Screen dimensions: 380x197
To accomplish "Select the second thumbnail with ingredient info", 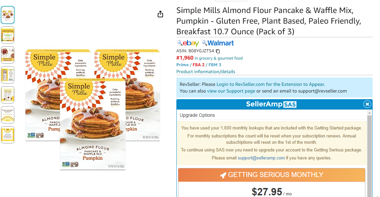I will 8,35.
